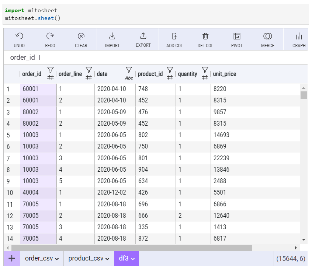Open filter for date column
Screen dimensions: 312x269
click(x=129, y=70)
